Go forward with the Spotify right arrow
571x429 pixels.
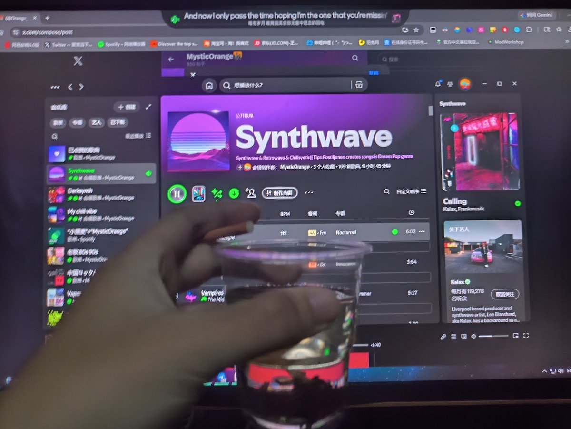[81, 87]
